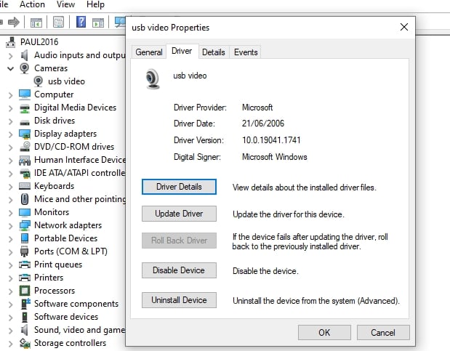This screenshot has width=450, height=351.
Task: Click the Microsoft Windows digital signer value
Action: coord(274,157)
